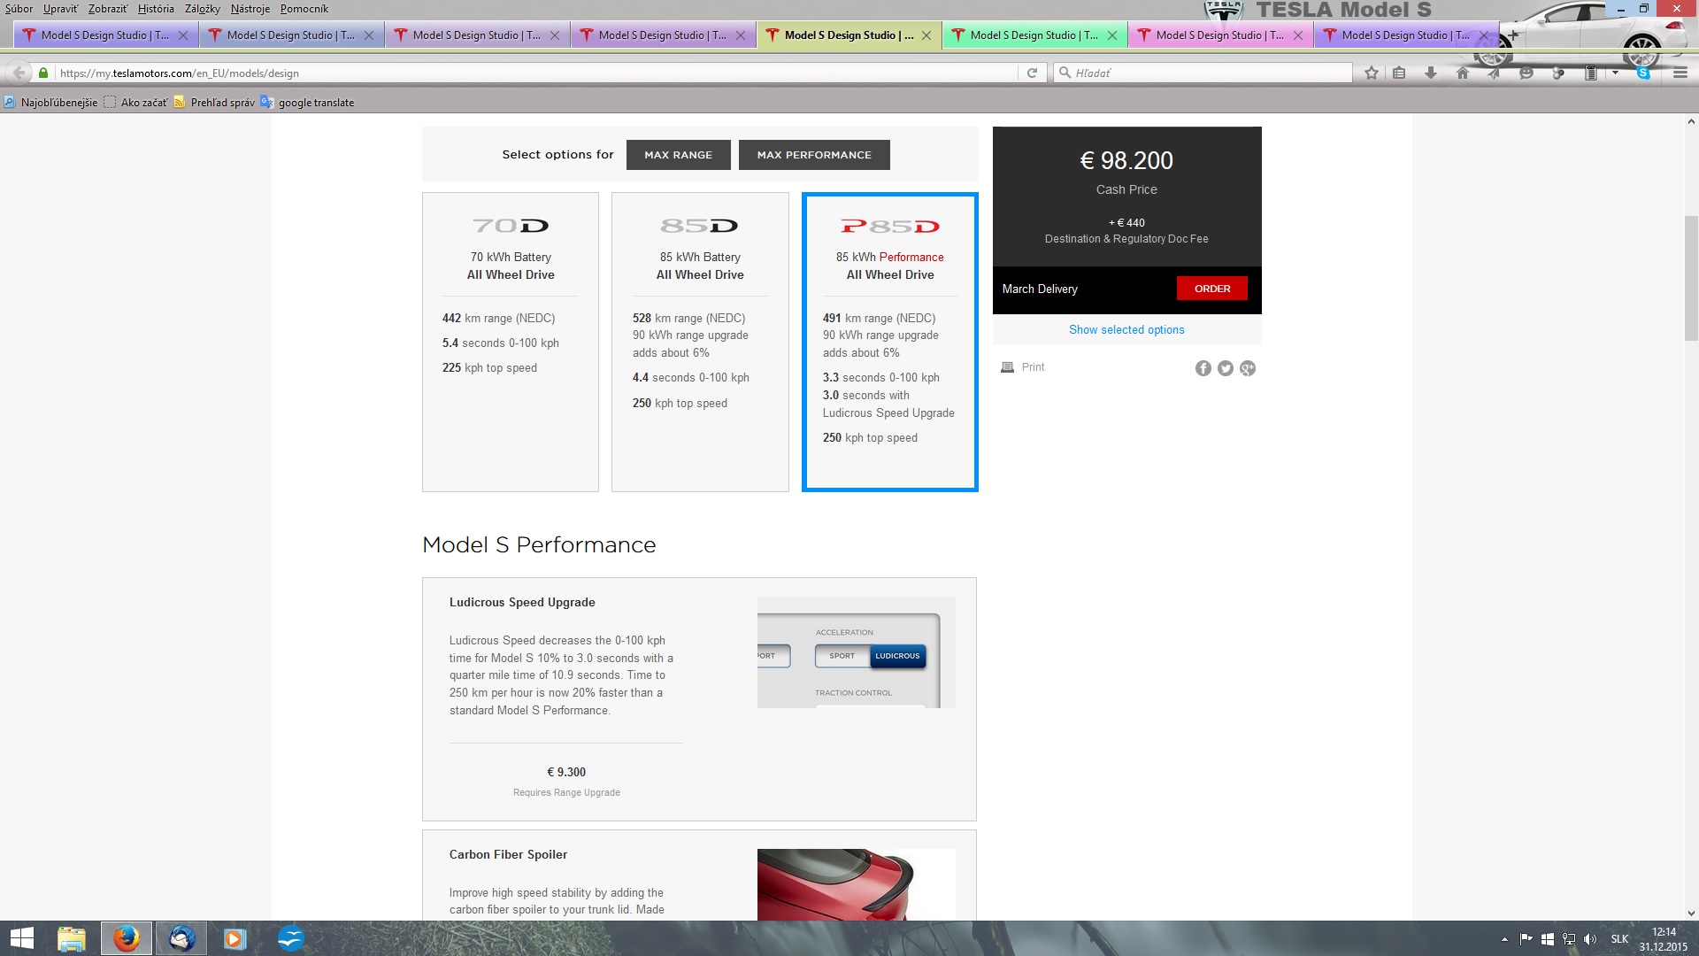
Task: Open the SLK keyboard language indicator
Action: 1619,939
